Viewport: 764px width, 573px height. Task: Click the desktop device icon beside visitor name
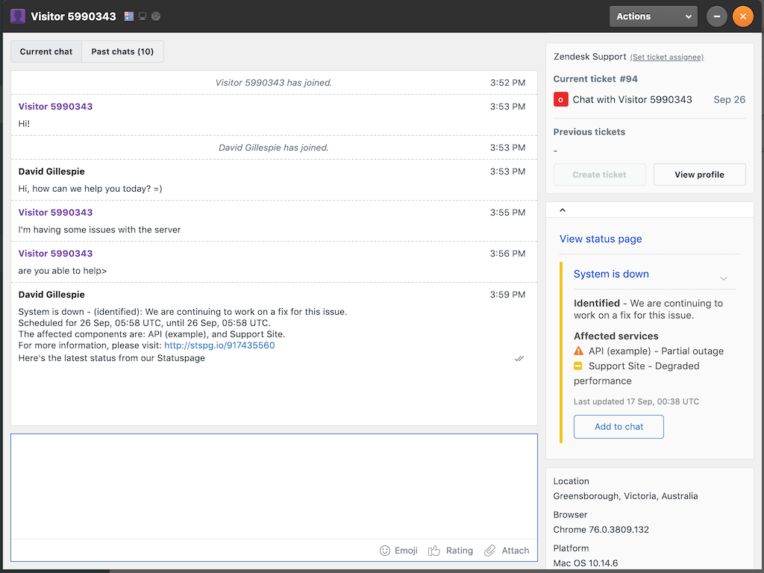pos(143,16)
